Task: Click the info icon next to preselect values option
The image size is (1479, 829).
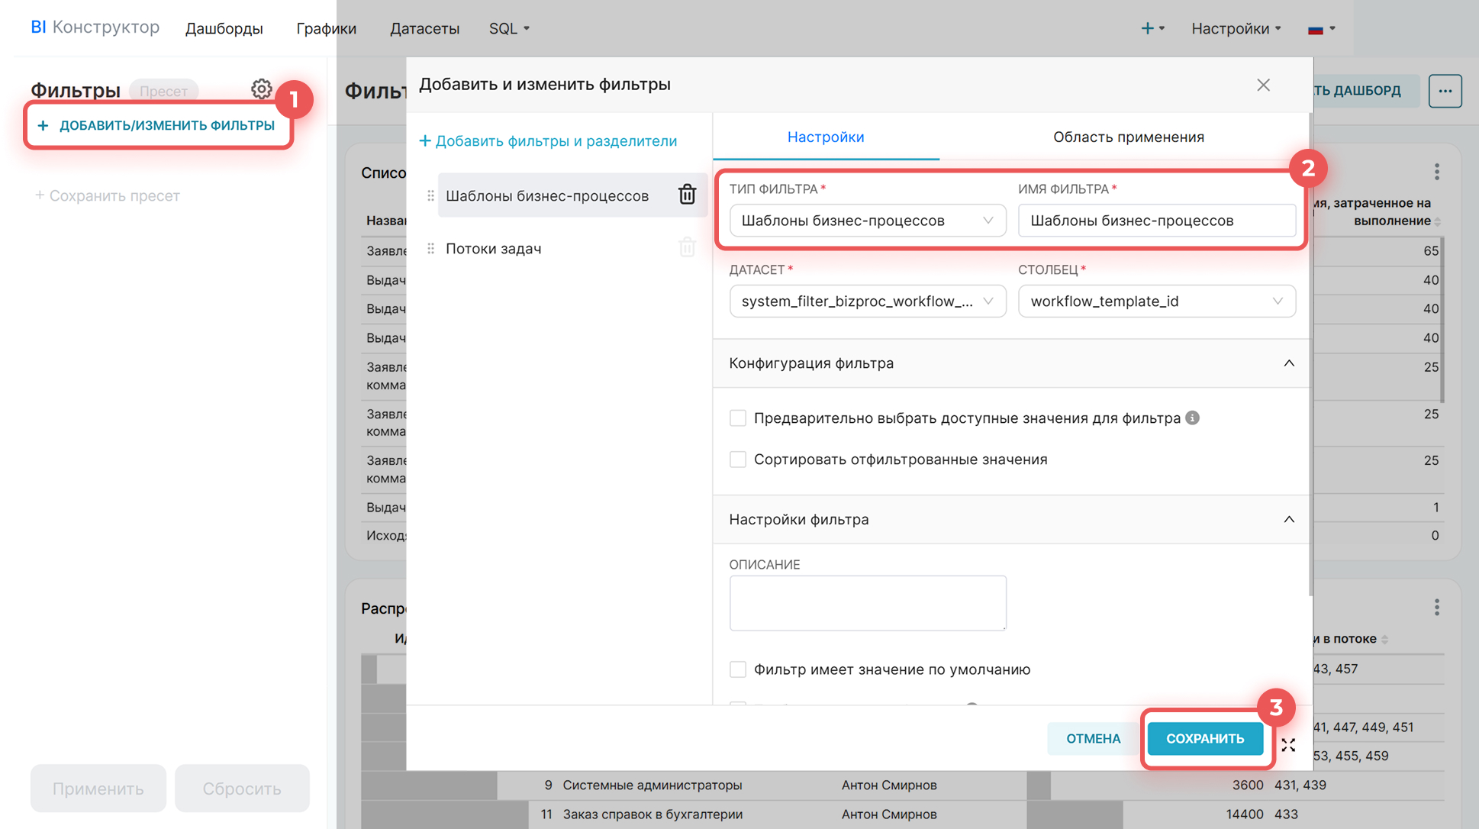Action: pyautogui.click(x=1193, y=418)
